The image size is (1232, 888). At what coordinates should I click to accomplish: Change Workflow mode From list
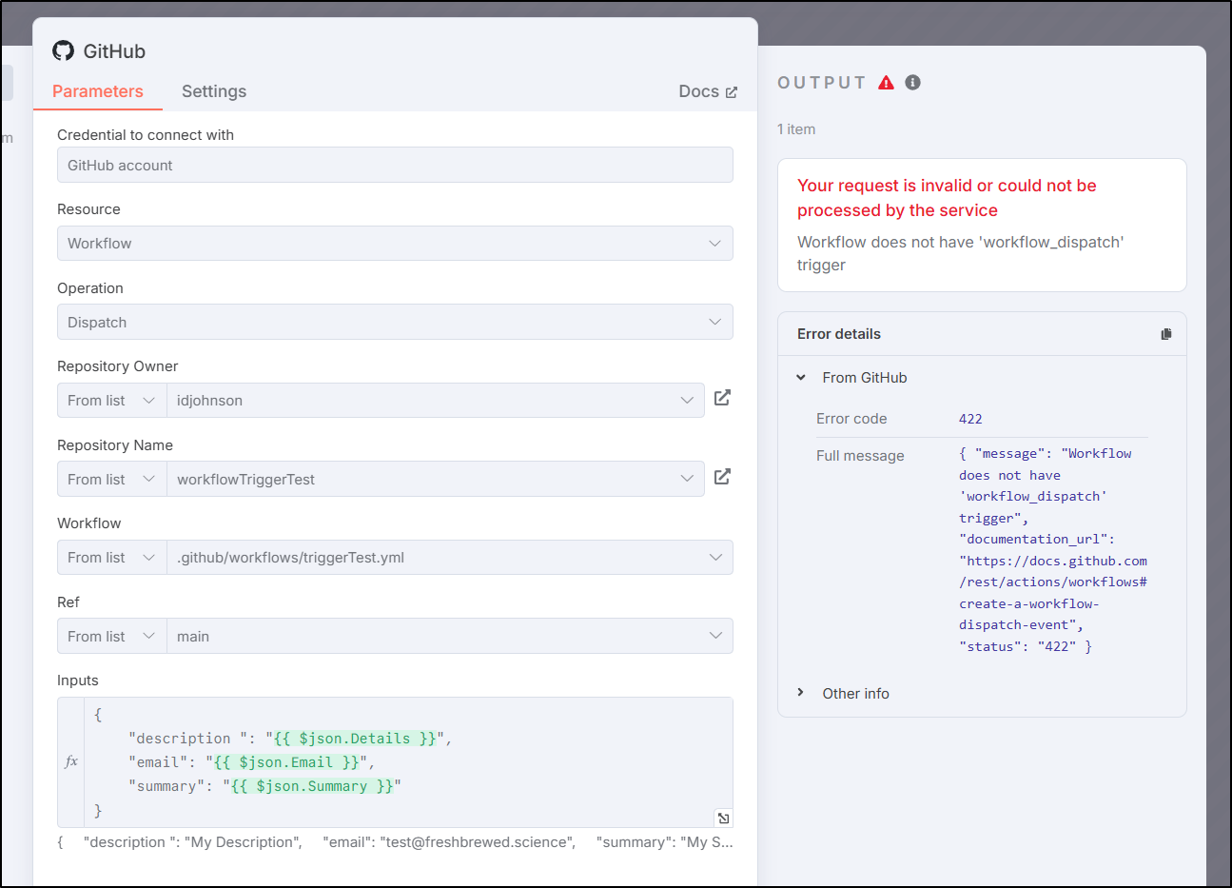click(111, 558)
